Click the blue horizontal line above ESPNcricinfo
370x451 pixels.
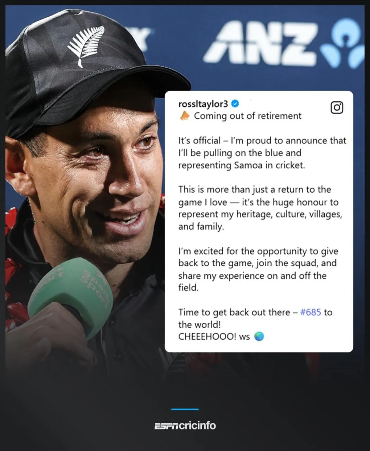185,409
